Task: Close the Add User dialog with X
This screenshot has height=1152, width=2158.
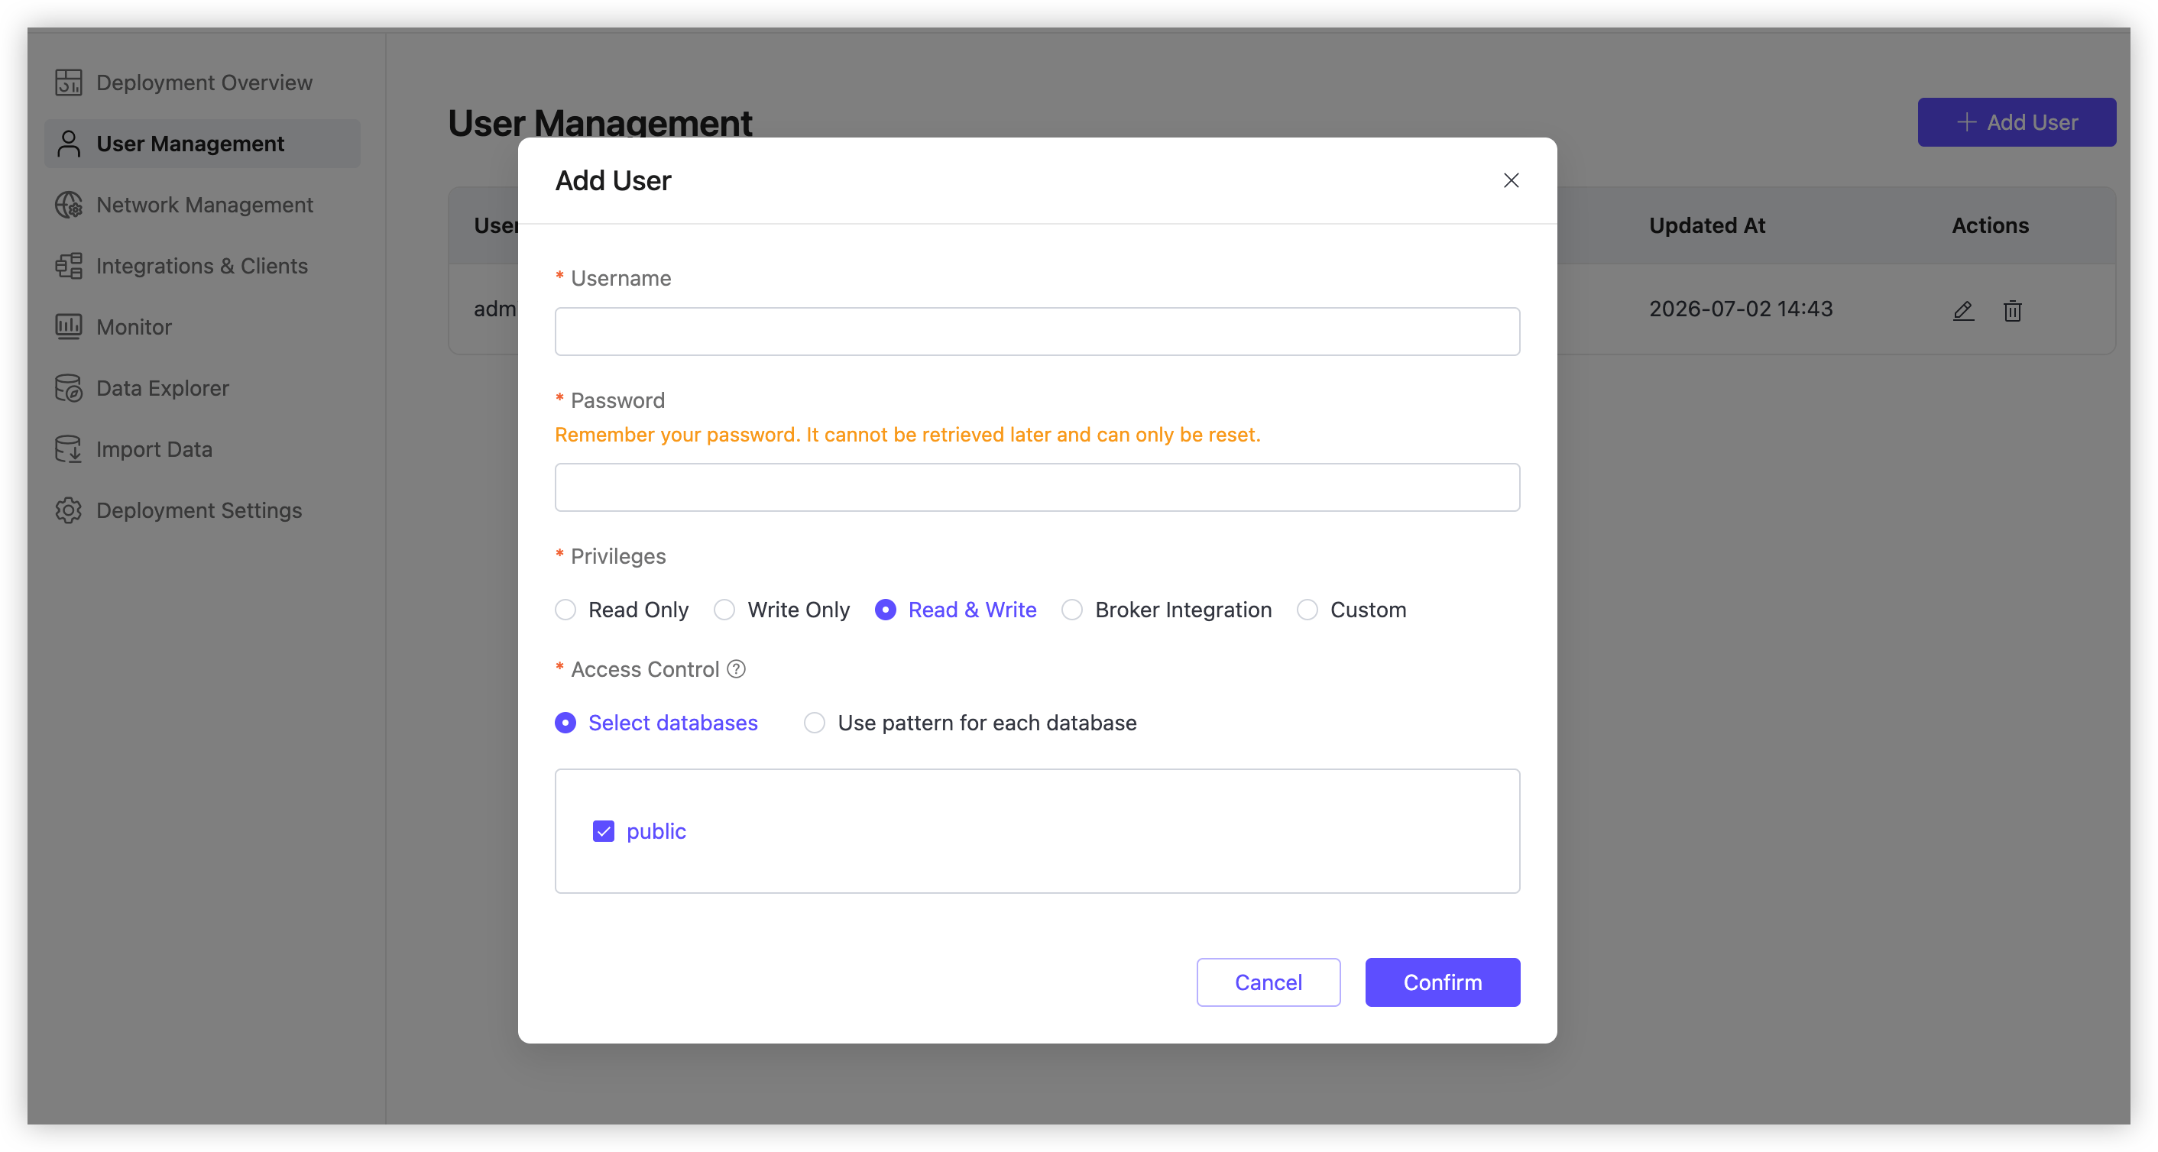Action: coord(1511,180)
